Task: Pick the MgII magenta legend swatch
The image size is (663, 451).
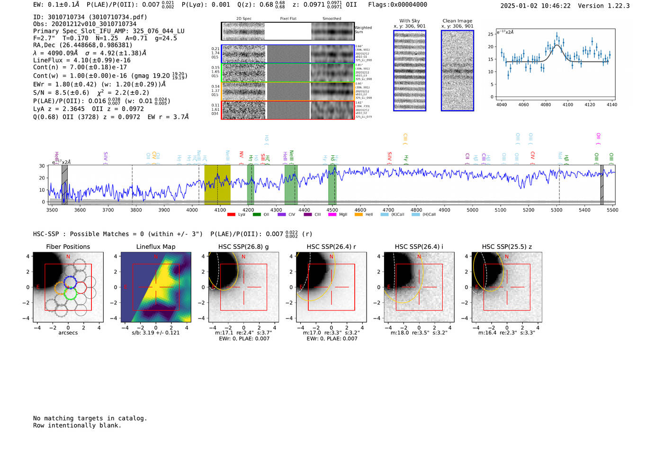Action: 333,214
